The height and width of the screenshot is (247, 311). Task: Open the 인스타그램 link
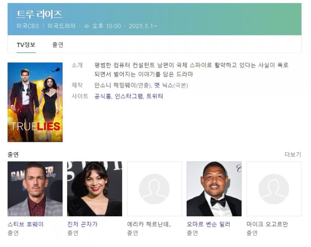click(129, 96)
